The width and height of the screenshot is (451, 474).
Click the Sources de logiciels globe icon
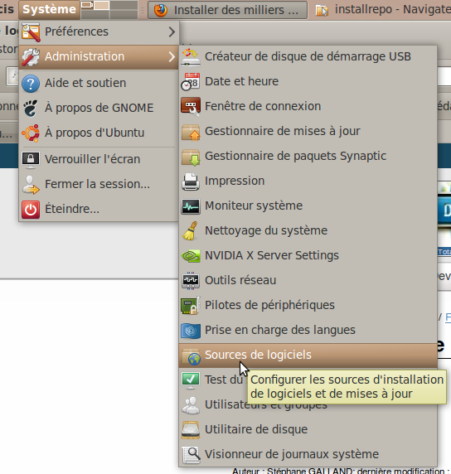(x=191, y=355)
